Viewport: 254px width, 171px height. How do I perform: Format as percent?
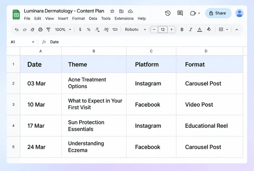[x=88, y=30]
